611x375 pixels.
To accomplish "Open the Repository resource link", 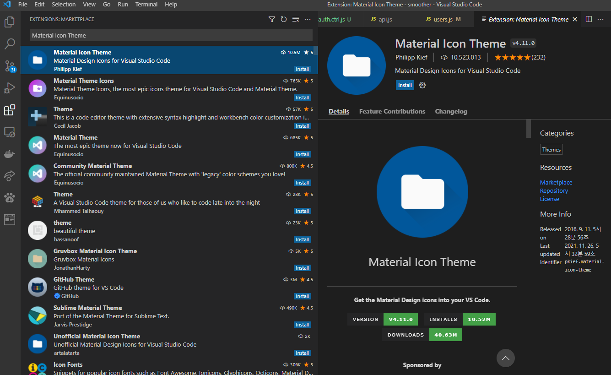I will [554, 190].
